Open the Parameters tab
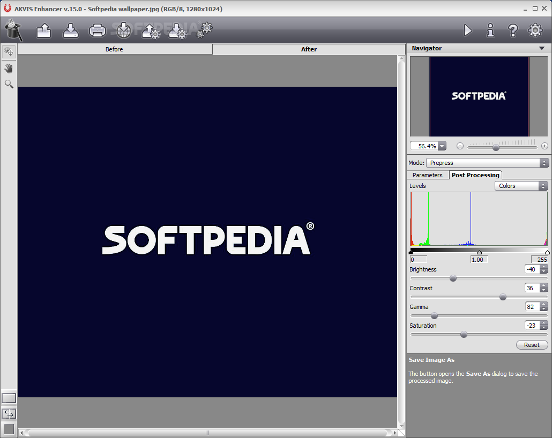 tap(427, 175)
